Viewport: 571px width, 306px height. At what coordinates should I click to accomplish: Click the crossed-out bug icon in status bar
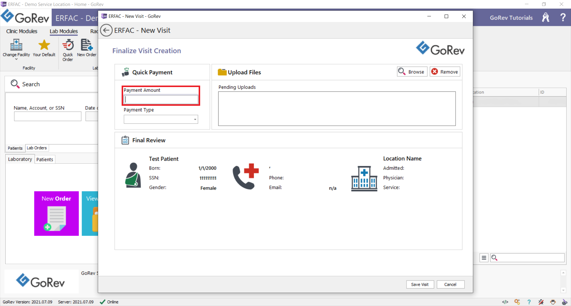(x=541, y=302)
